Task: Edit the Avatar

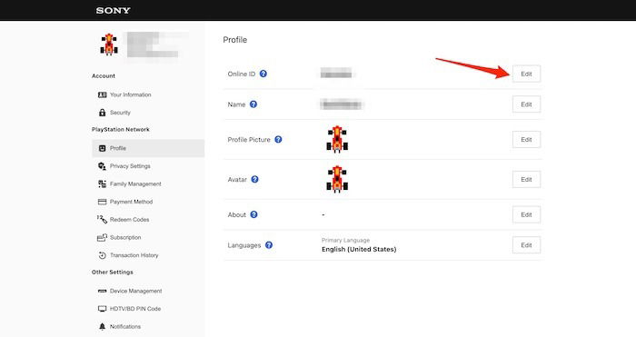Action: 526,179
